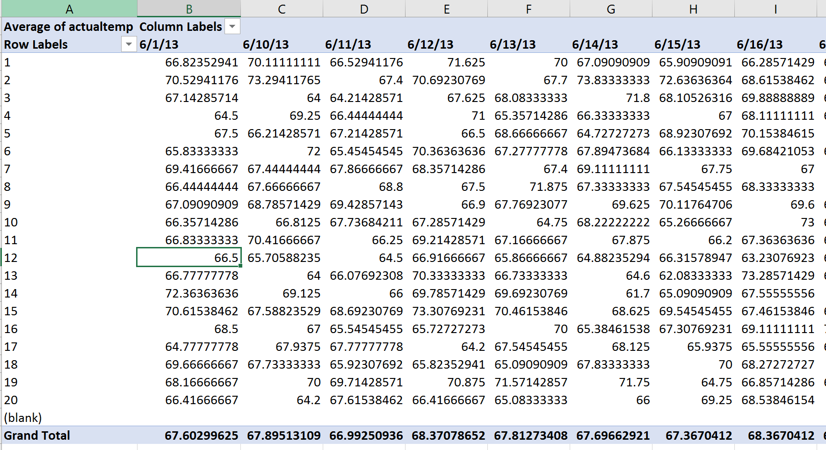
Task: Select column A header
Action: pyautogui.click(x=69, y=9)
